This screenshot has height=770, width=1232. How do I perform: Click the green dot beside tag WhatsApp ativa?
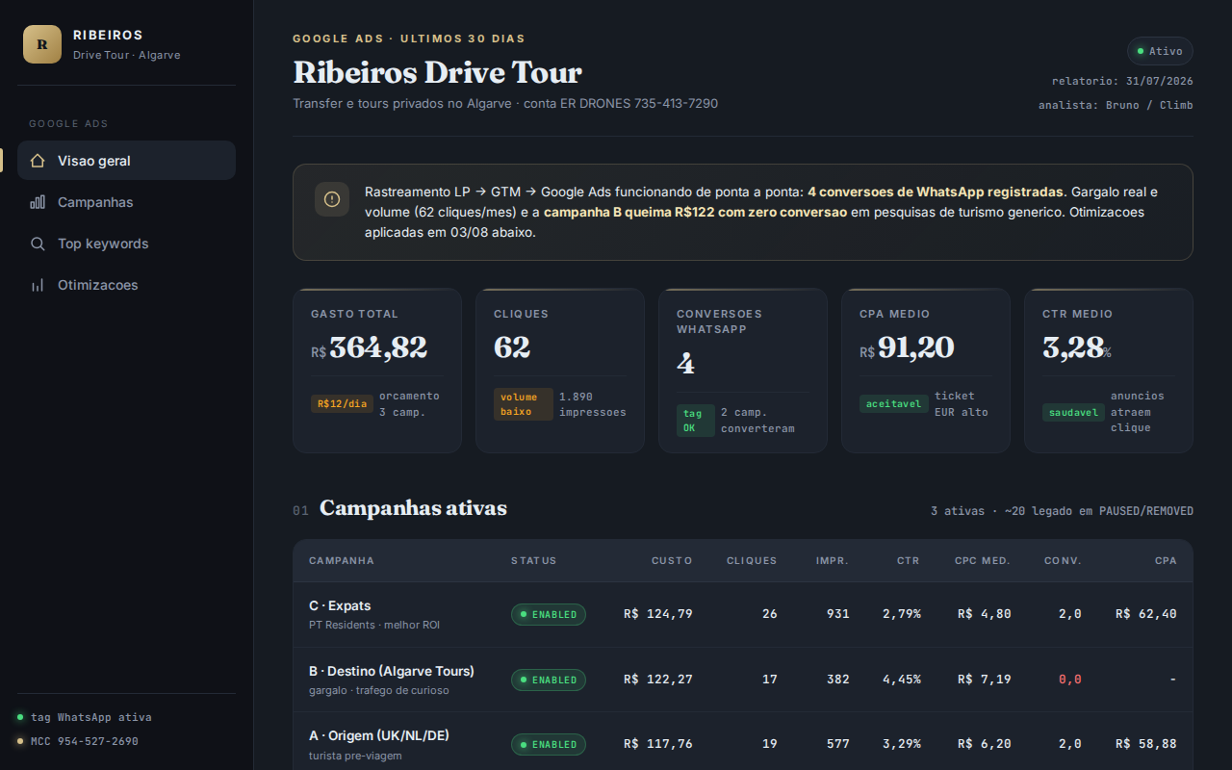pos(20,717)
